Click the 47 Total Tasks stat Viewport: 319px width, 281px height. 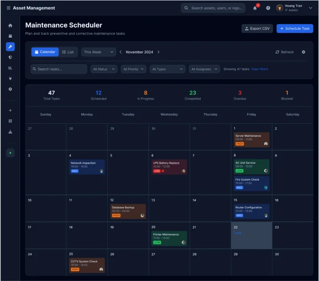(x=52, y=95)
